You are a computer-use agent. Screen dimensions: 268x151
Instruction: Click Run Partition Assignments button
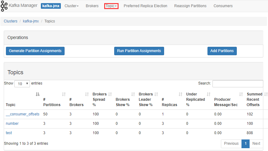pyautogui.click(x=139, y=51)
